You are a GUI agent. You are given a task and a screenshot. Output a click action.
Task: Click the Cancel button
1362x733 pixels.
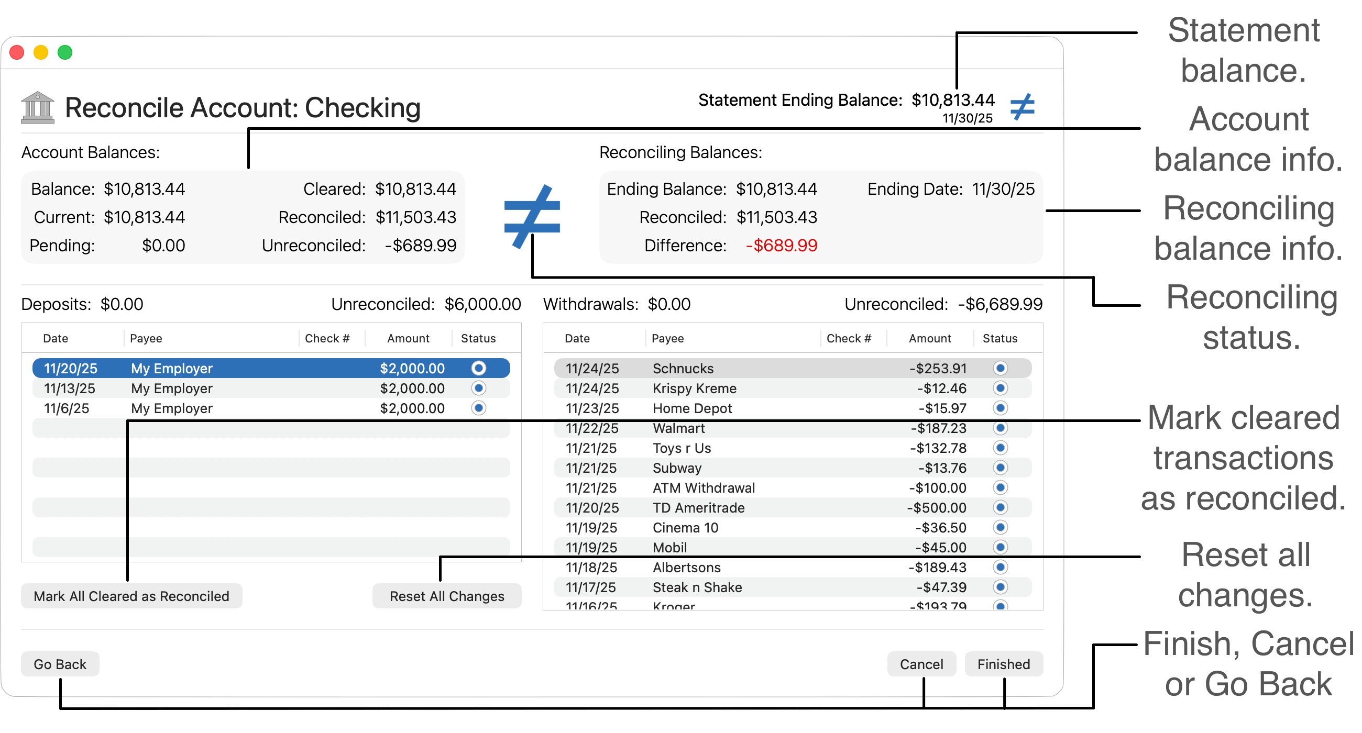920,664
